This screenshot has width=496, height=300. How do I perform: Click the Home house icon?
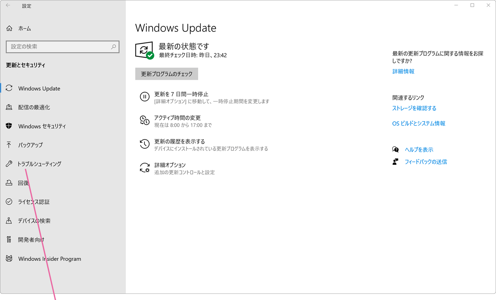(x=9, y=28)
